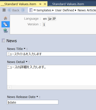Click into the News Title input field
Image resolution: width=96 pixels, height=110 pixels.
pos(51,54)
